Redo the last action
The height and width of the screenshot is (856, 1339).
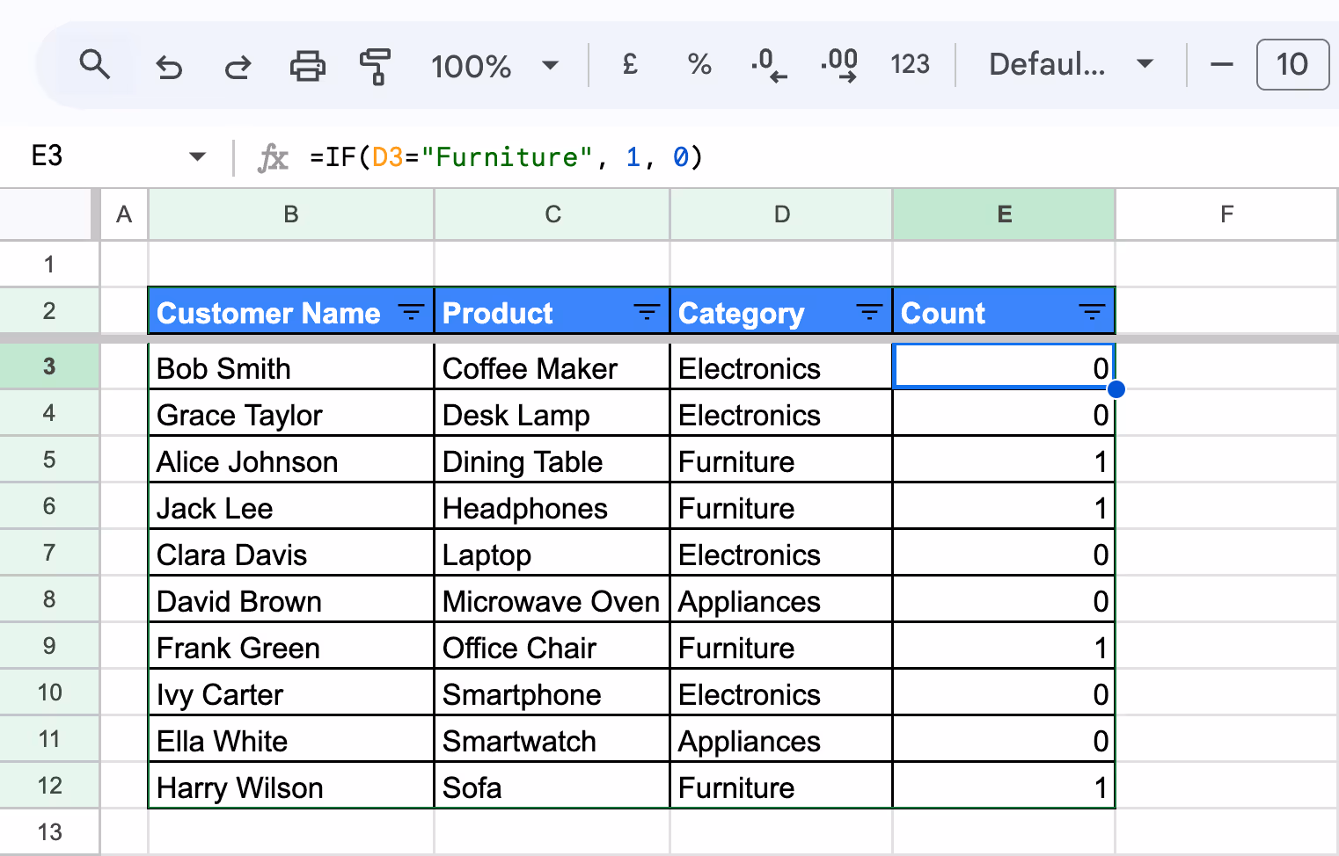click(x=237, y=64)
